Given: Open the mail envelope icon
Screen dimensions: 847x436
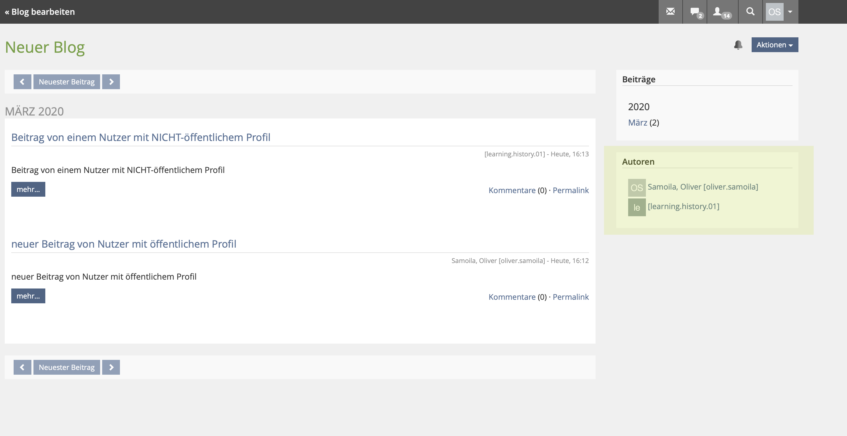Looking at the screenshot, I should (x=670, y=12).
